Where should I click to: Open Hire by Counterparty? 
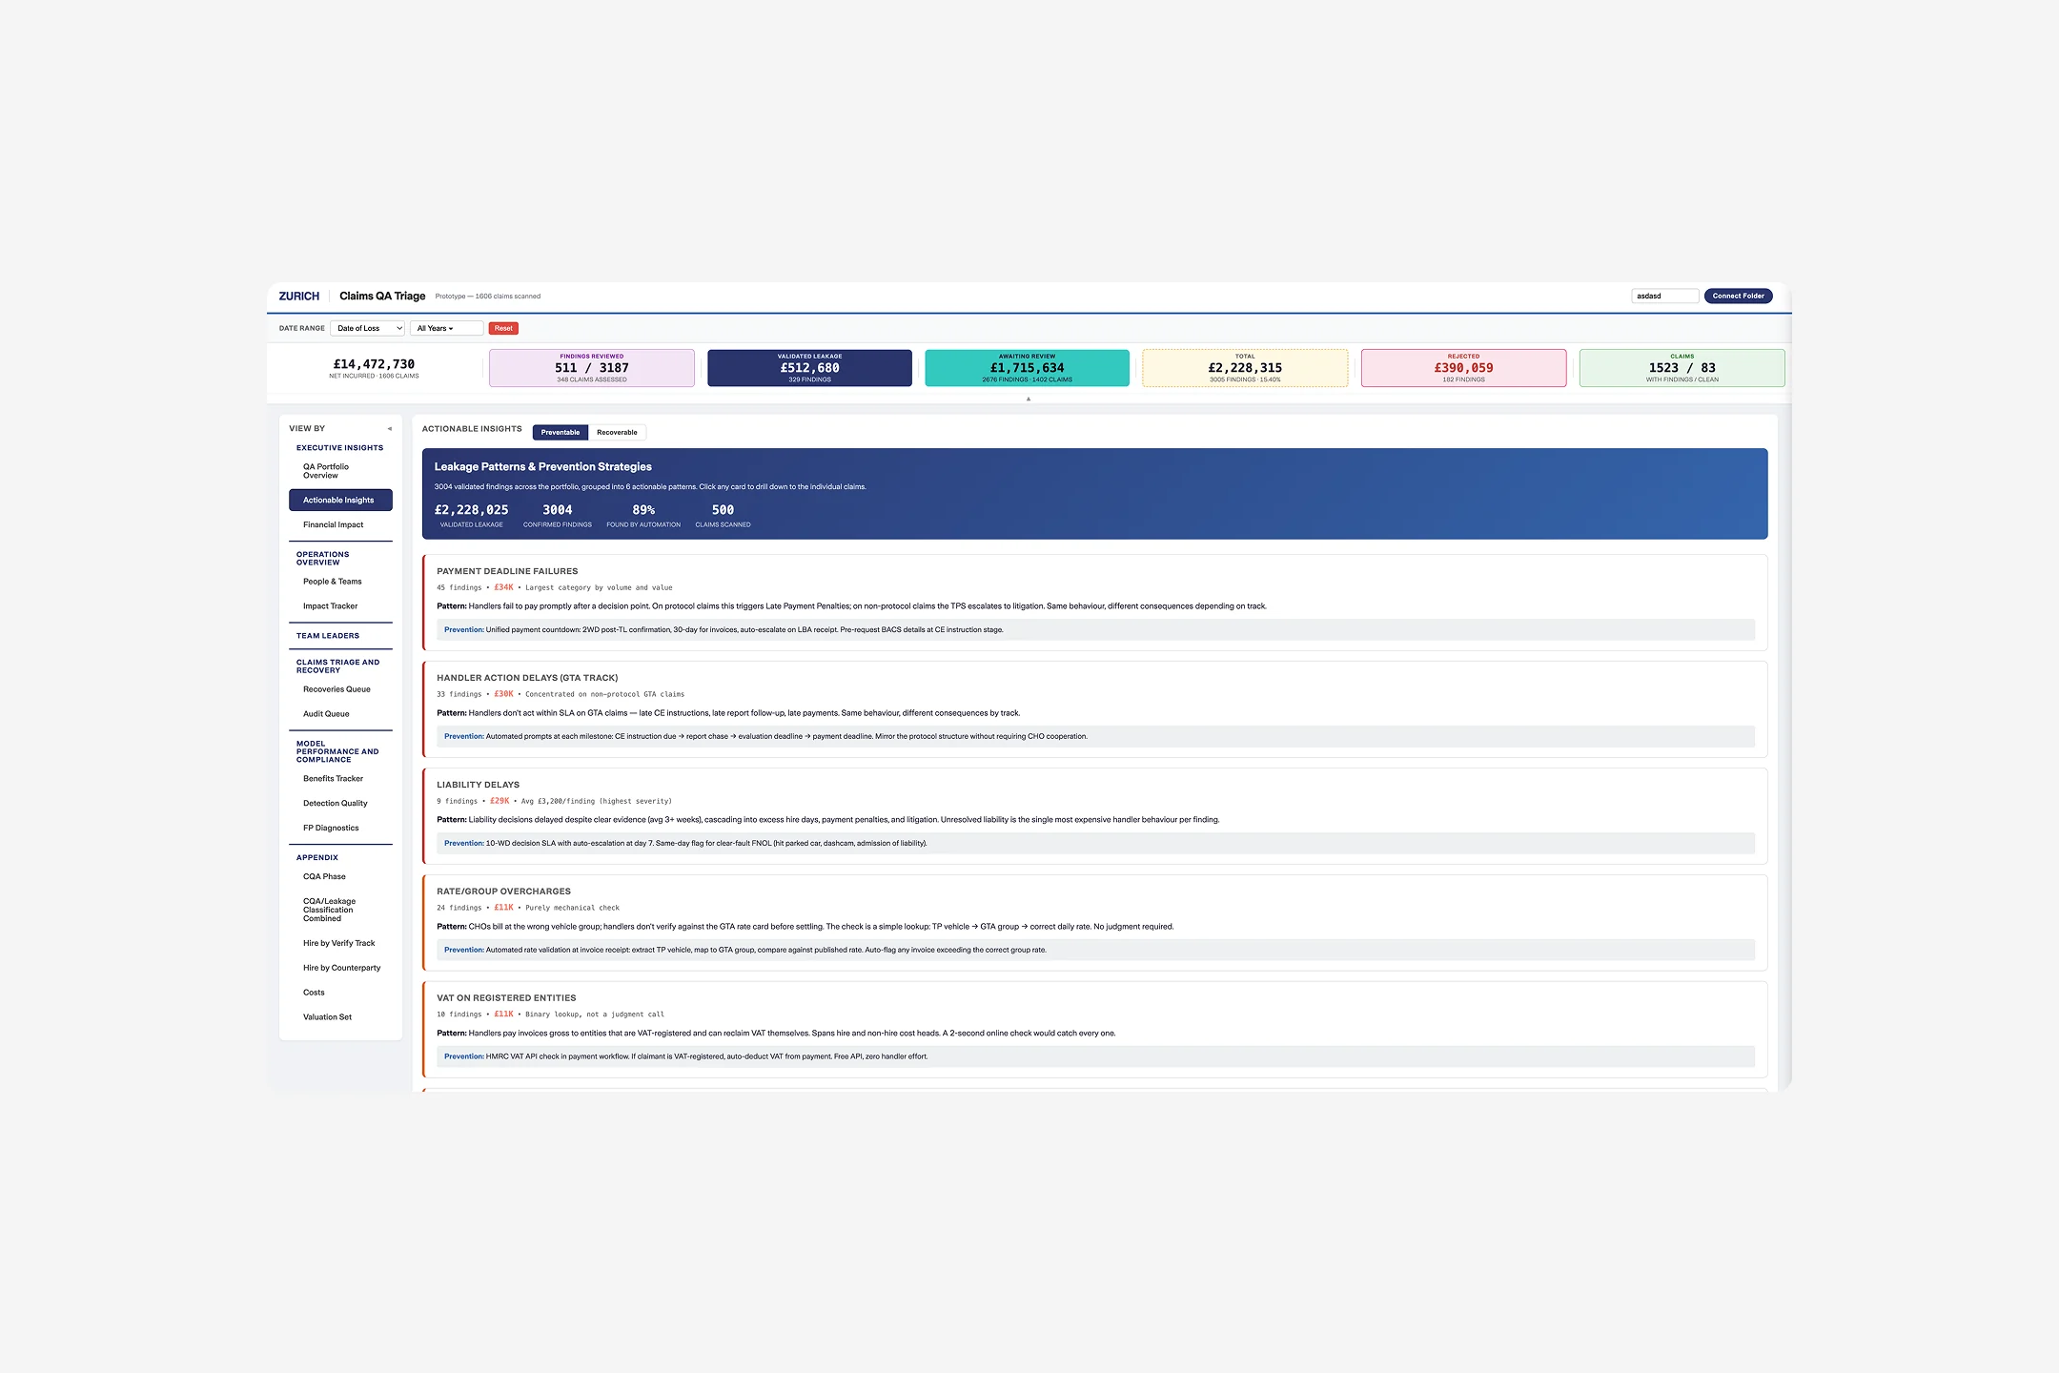(x=340, y=968)
